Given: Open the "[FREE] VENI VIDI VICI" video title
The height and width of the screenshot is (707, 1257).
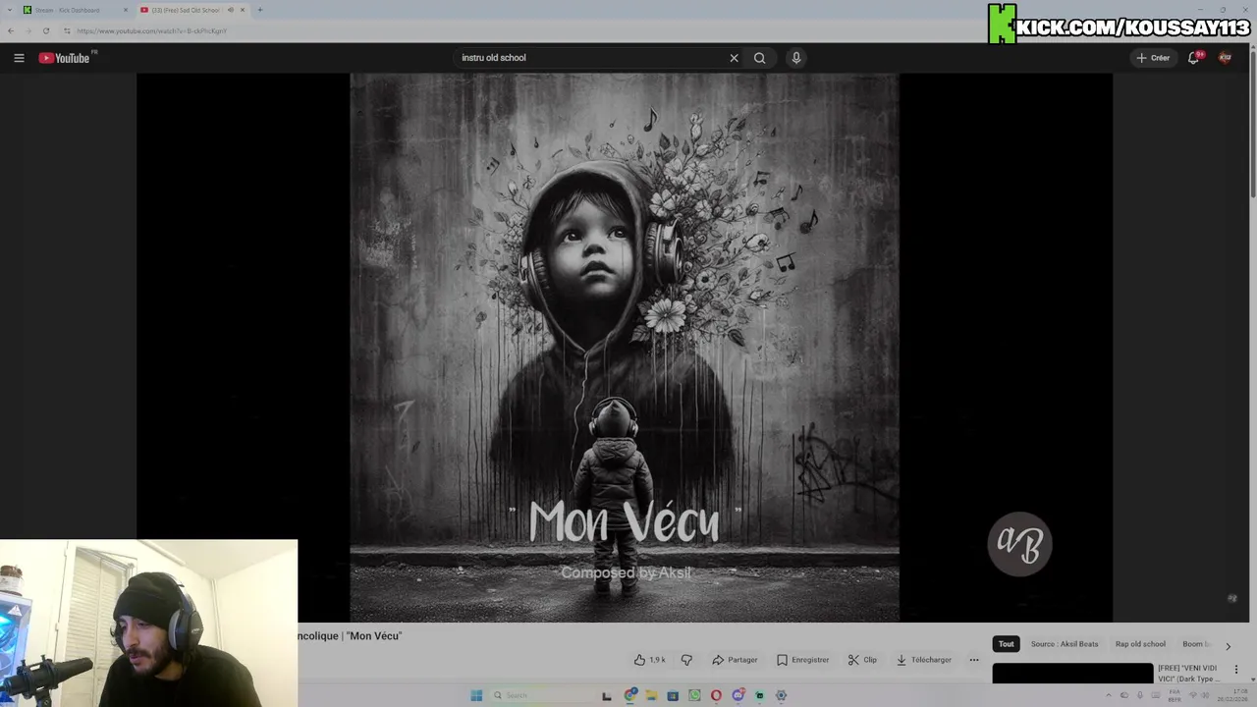Looking at the screenshot, I should coord(1188,674).
